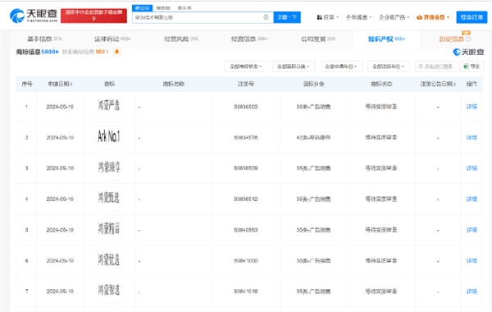Sort by 申请日期 column arrow
The image size is (492, 312).
(71, 85)
